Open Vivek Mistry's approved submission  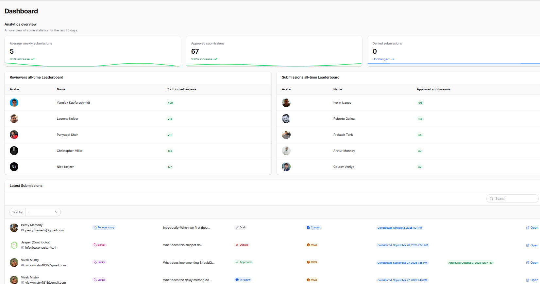point(532,262)
